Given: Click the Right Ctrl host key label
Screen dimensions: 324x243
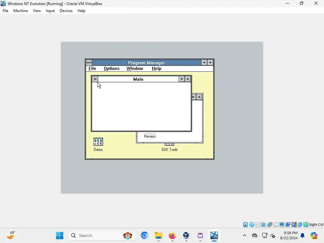Looking at the screenshot, I should (x=316, y=225).
